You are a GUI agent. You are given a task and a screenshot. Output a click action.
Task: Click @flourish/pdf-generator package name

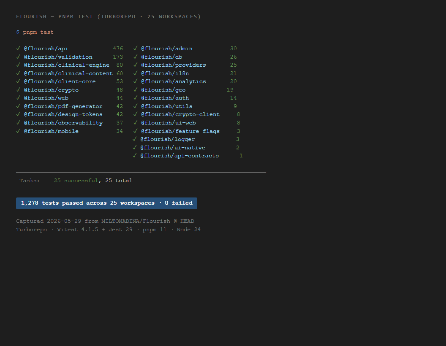click(x=63, y=106)
